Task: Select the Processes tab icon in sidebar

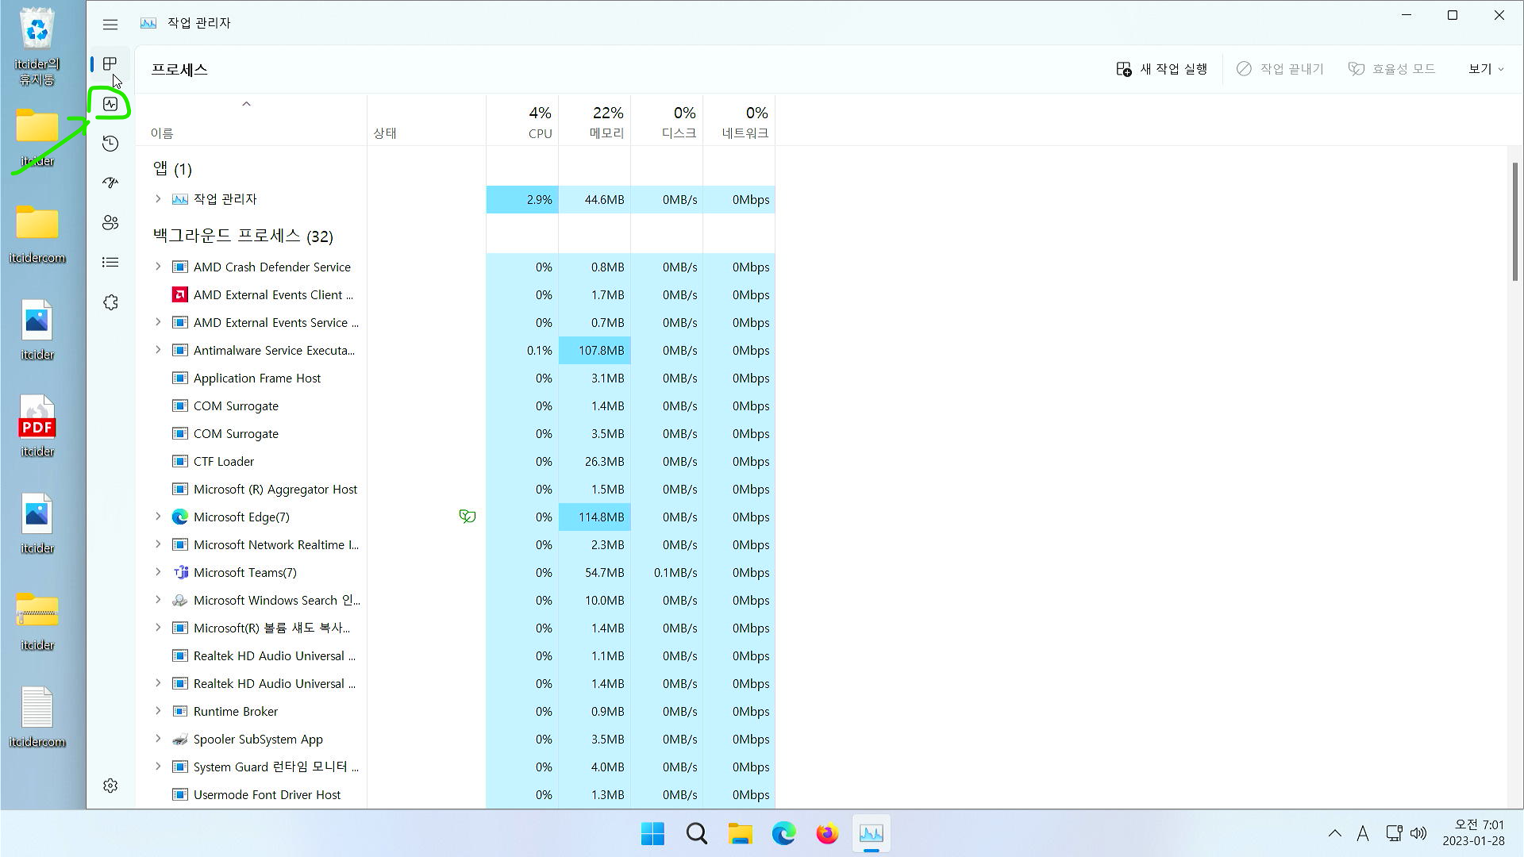Action: (110, 63)
